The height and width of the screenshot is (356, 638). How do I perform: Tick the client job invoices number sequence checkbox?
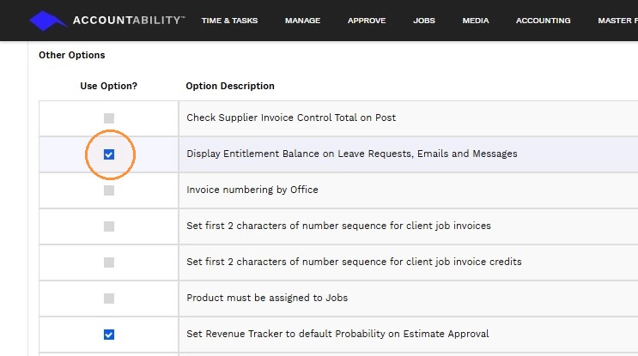coord(109,226)
